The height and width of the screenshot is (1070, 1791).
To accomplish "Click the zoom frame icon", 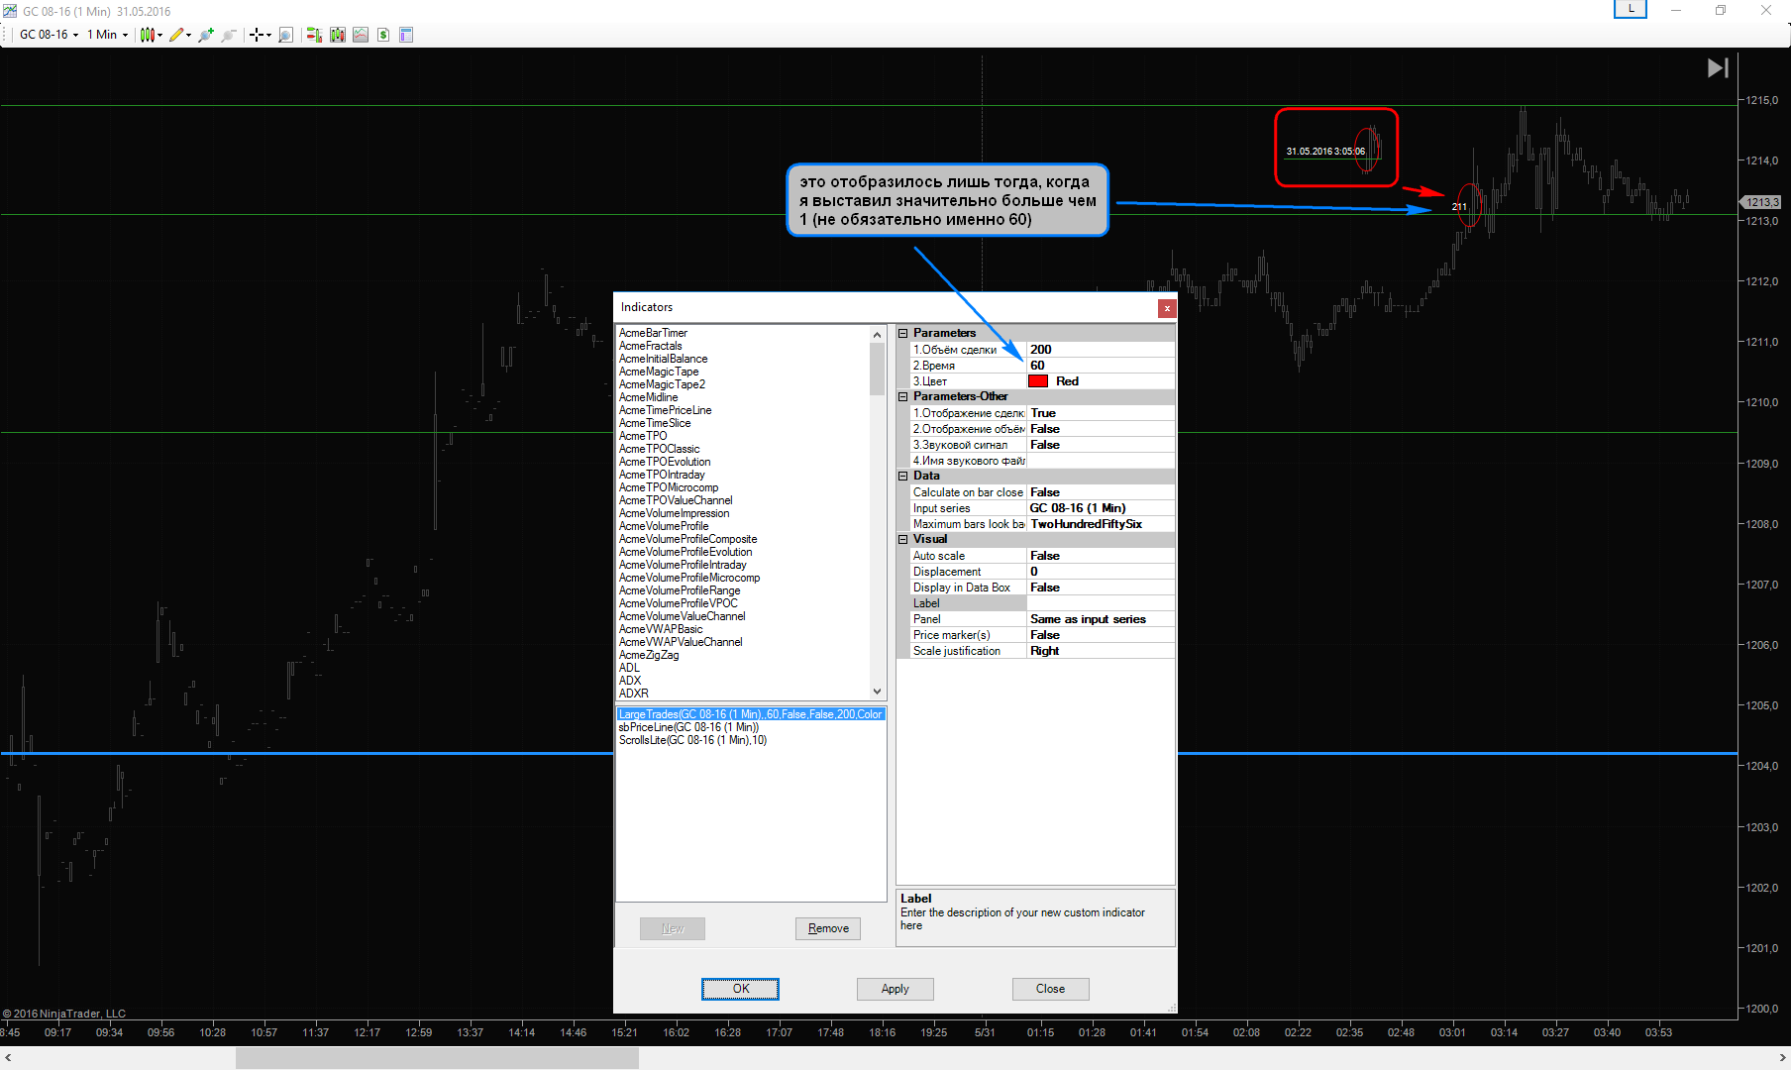I will tap(286, 35).
